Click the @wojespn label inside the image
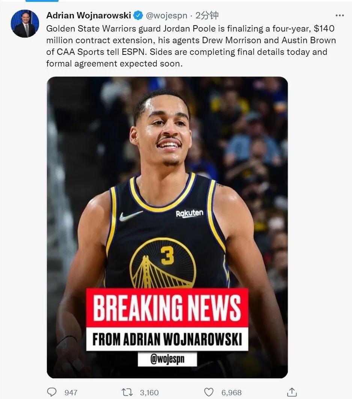352x399 pixels. (x=167, y=359)
